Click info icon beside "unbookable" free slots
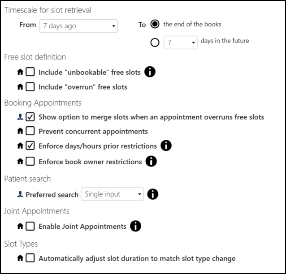This screenshot has width=286, height=274. coord(150,72)
